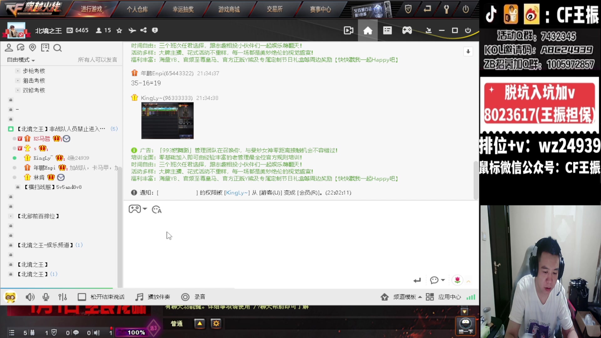Viewport: 601px width, 338px height.
Task: Toggle the microphone on or off
Action: tap(46, 297)
